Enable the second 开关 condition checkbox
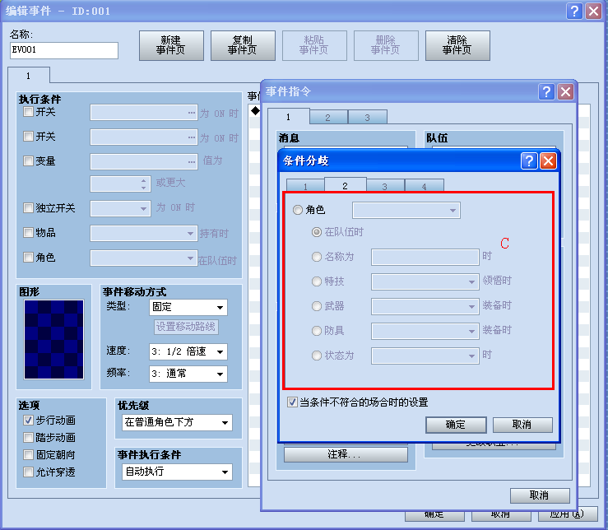This screenshot has height=530, width=608. point(28,137)
